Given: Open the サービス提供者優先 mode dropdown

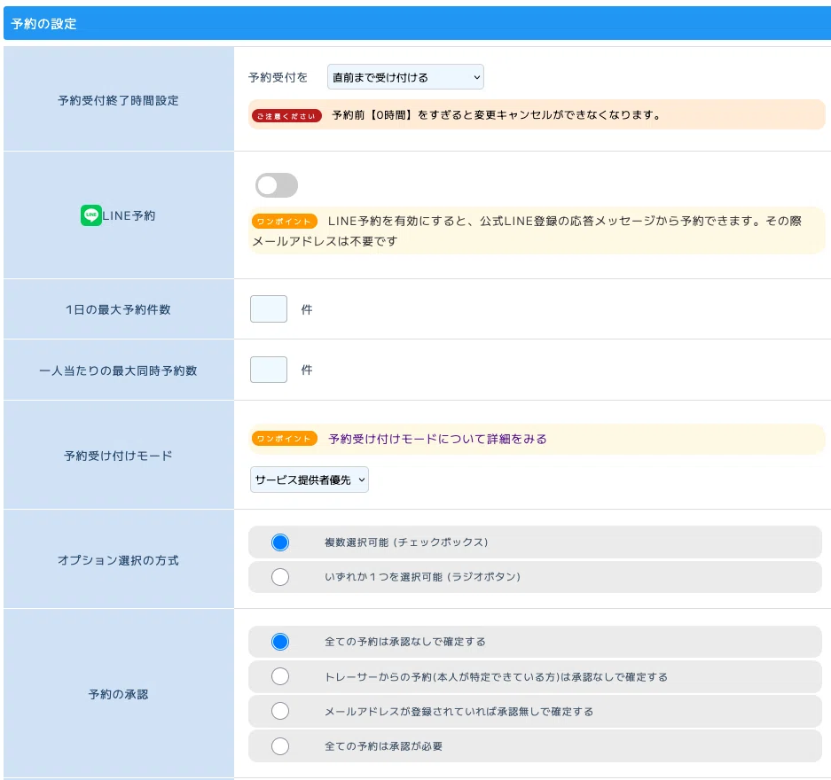Looking at the screenshot, I should point(309,480).
